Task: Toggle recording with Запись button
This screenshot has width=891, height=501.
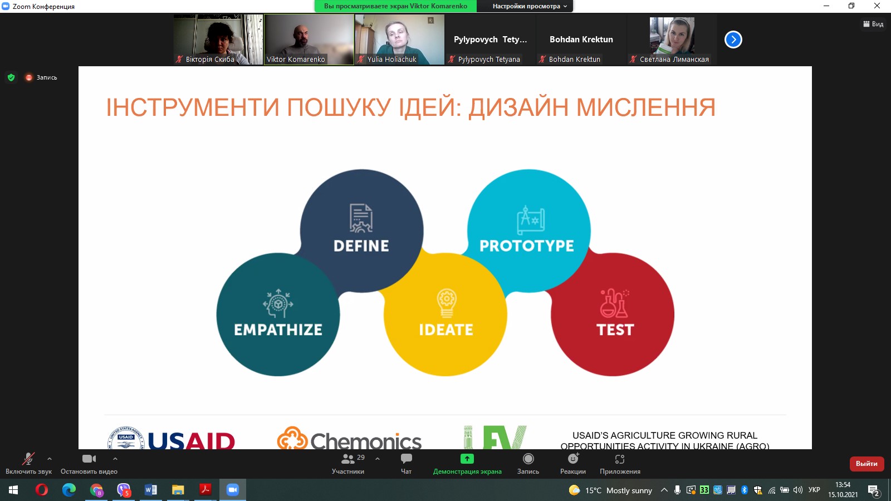Action: (528, 459)
